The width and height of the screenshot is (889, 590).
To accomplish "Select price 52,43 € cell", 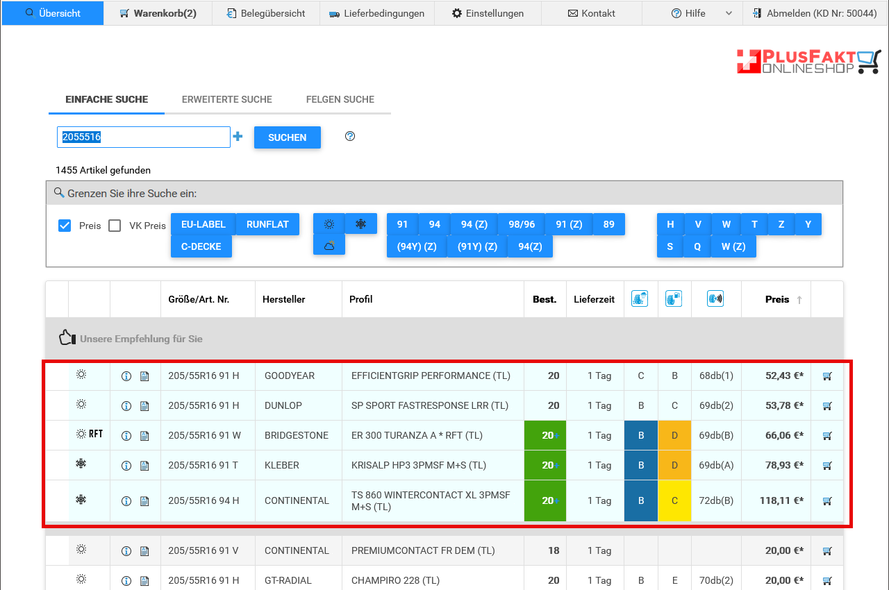I will [776, 376].
